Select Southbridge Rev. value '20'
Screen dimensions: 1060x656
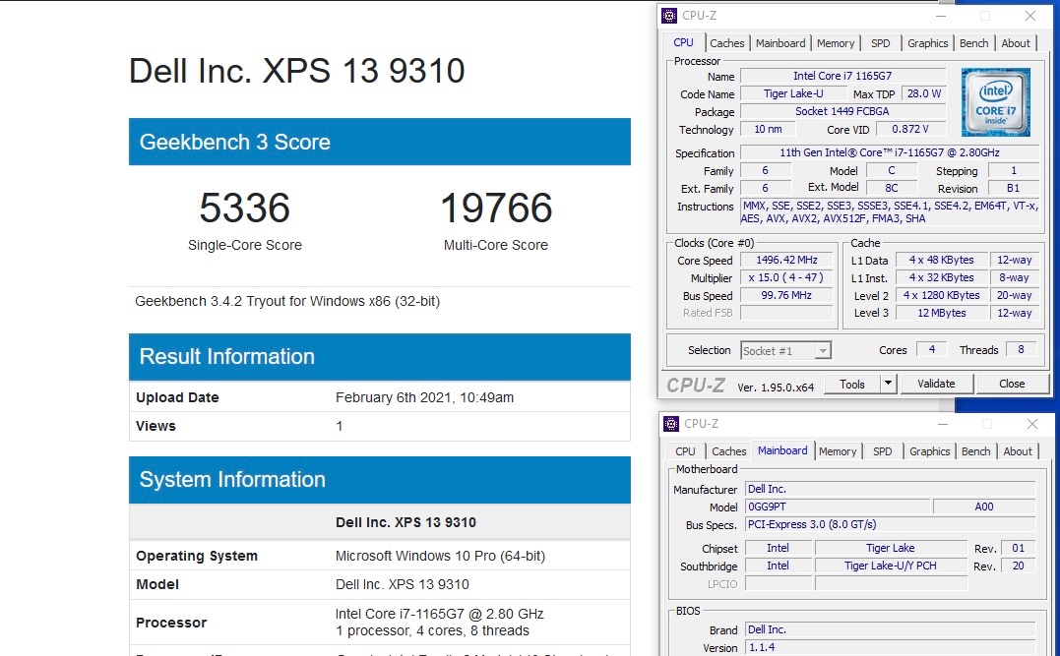(1019, 566)
